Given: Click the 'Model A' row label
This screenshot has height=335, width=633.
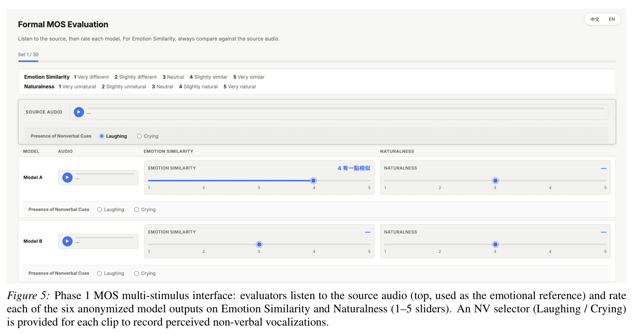Looking at the screenshot, I should [x=33, y=178].
